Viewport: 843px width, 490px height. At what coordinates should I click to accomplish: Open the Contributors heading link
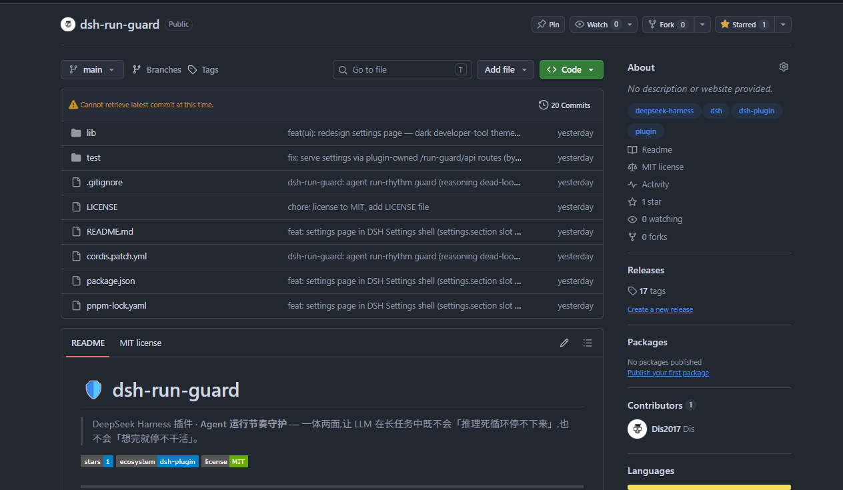(x=655, y=405)
